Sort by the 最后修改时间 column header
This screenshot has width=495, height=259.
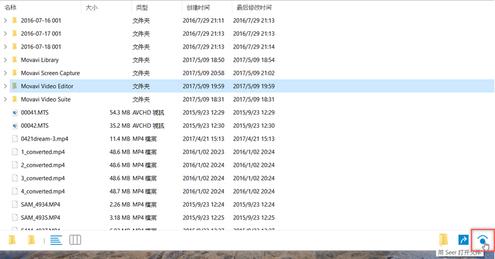point(254,7)
